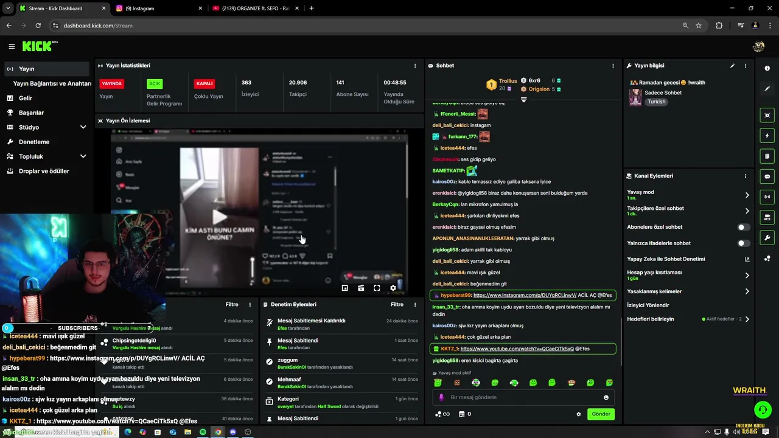Click the three-dots icon in right rail
779x438 pixels.
tap(767, 259)
